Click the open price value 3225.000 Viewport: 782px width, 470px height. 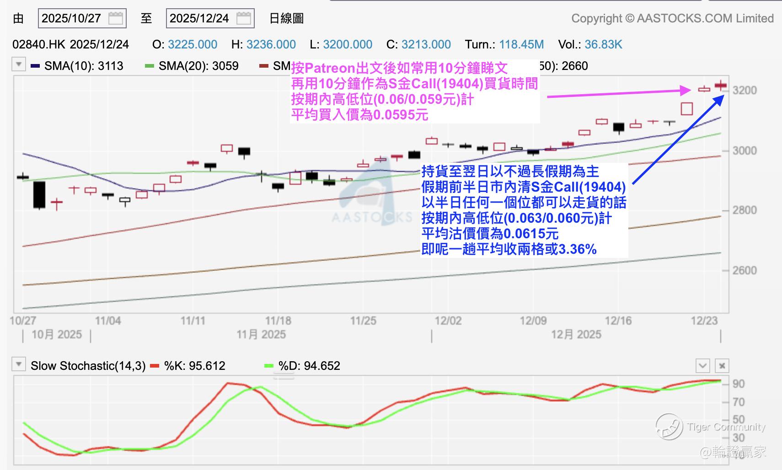point(193,44)
